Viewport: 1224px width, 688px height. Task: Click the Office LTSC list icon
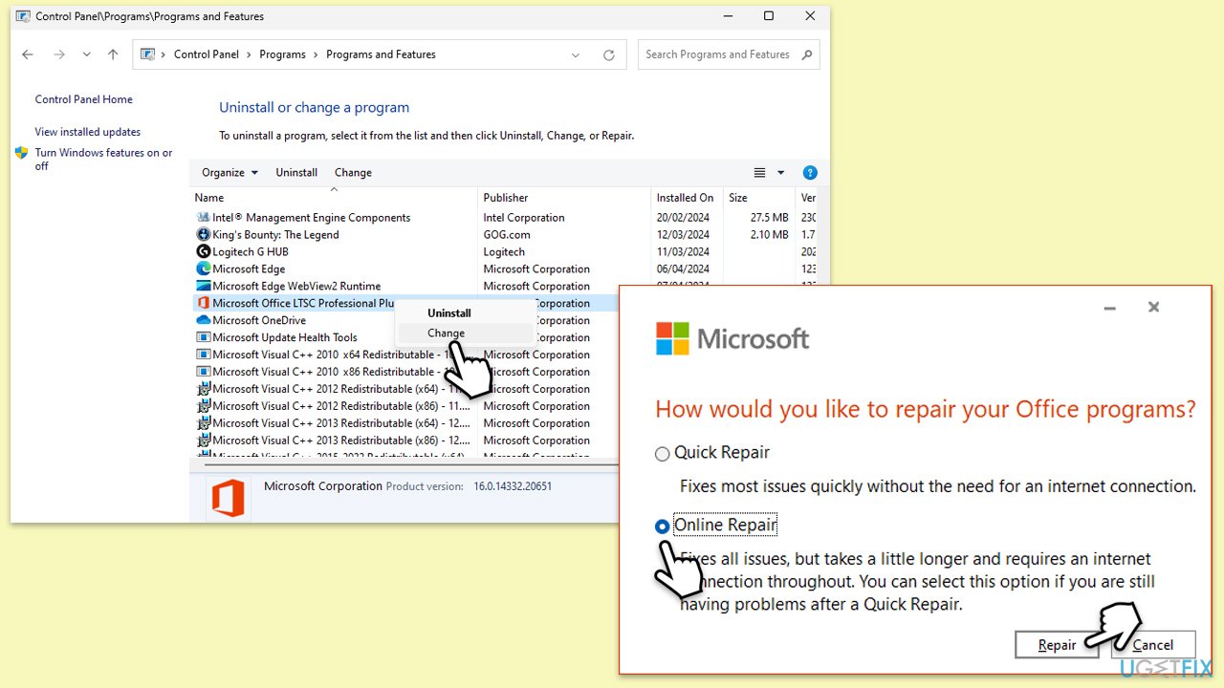(203, 304)
